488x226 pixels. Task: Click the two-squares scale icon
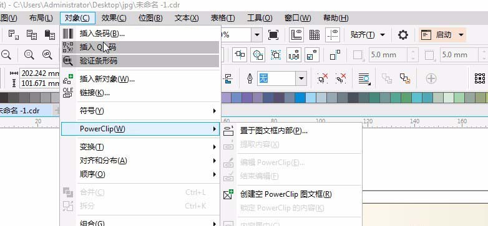click(335, 55)
